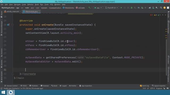This screenshot has height=95, width=170.
Task: Open the Logcat tool window
Action: (63, 86)
